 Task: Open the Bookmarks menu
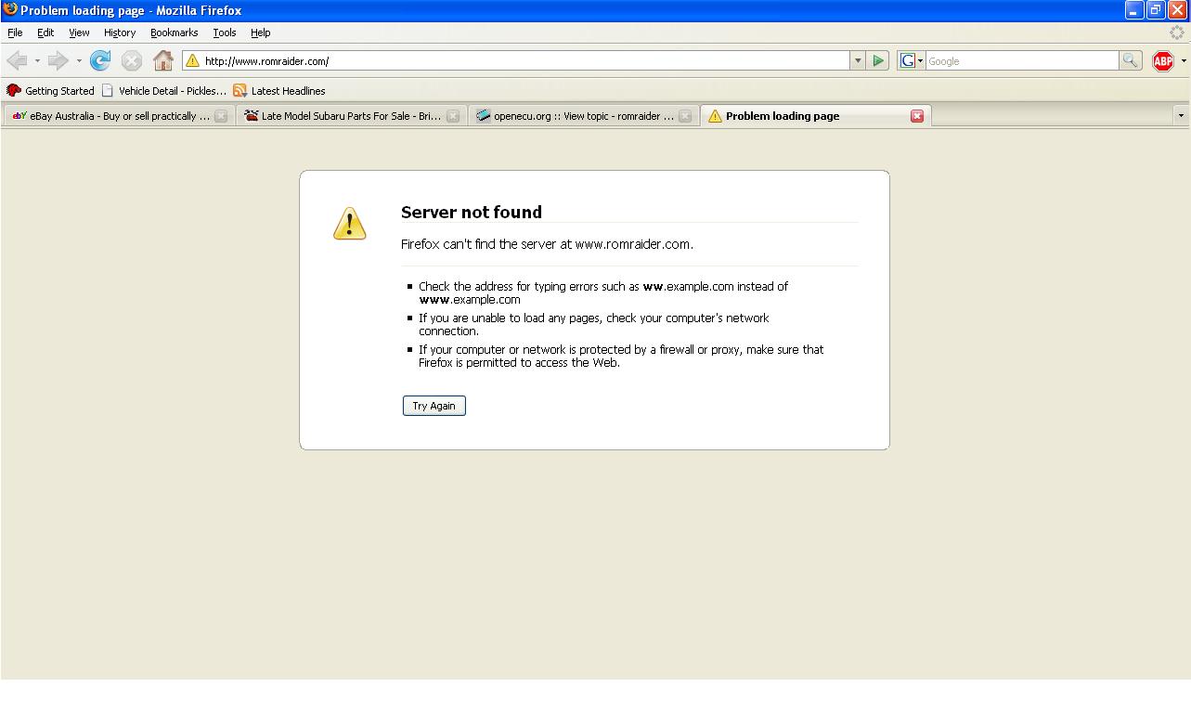175,32
